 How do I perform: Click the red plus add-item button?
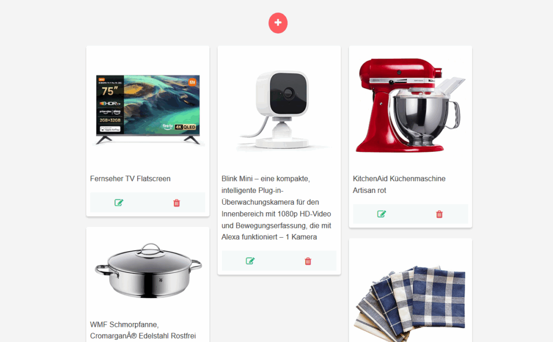(x=278, y=23)
